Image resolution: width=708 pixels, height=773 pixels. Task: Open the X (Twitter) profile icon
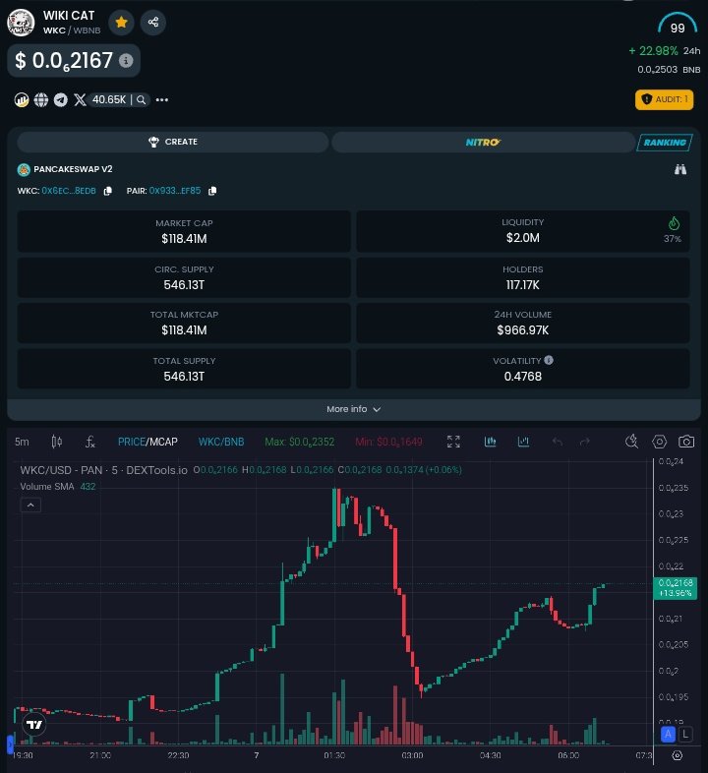(x=80, y=100)
